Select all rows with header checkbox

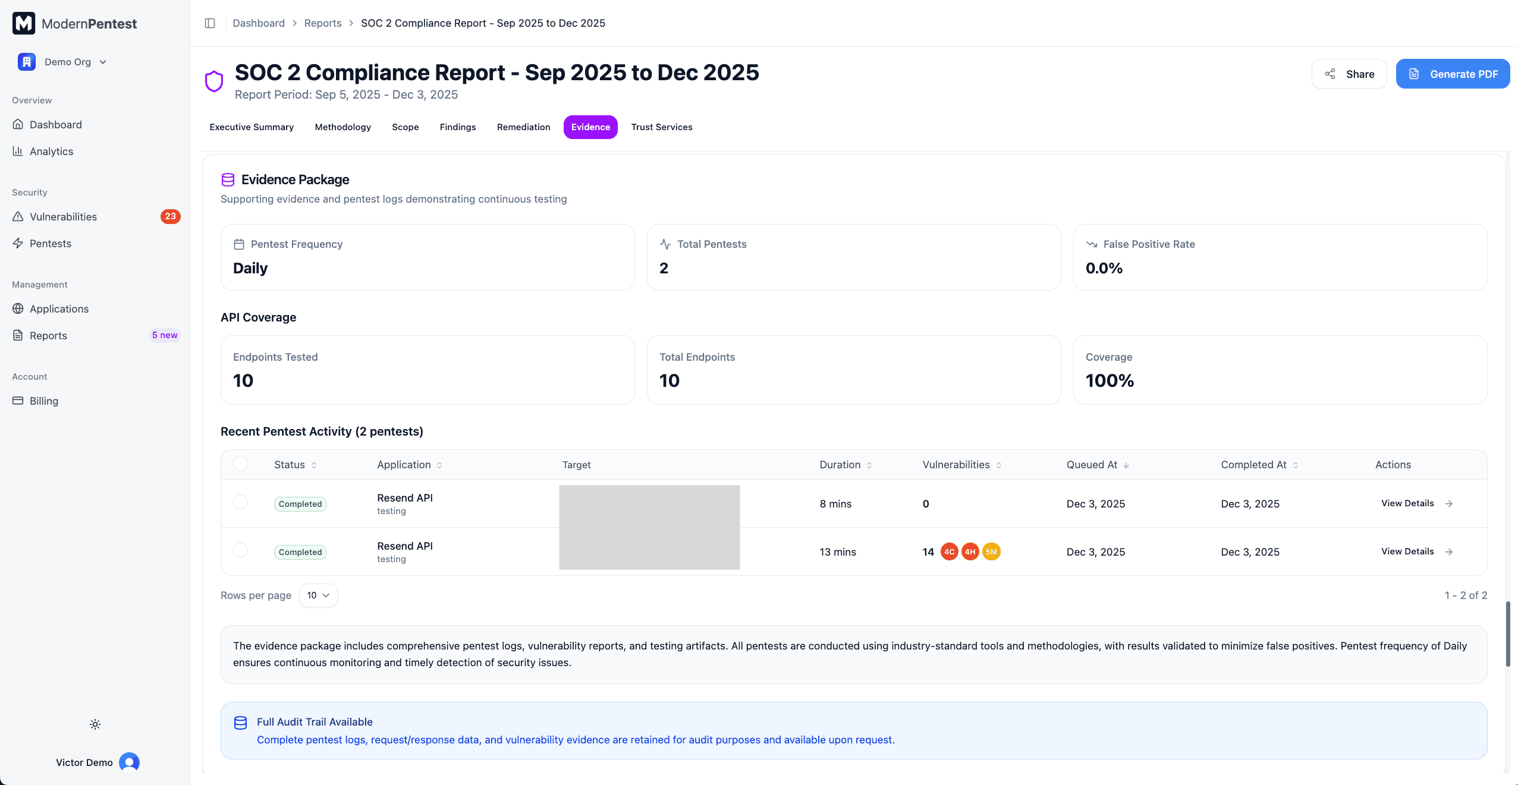coord(240,464)
